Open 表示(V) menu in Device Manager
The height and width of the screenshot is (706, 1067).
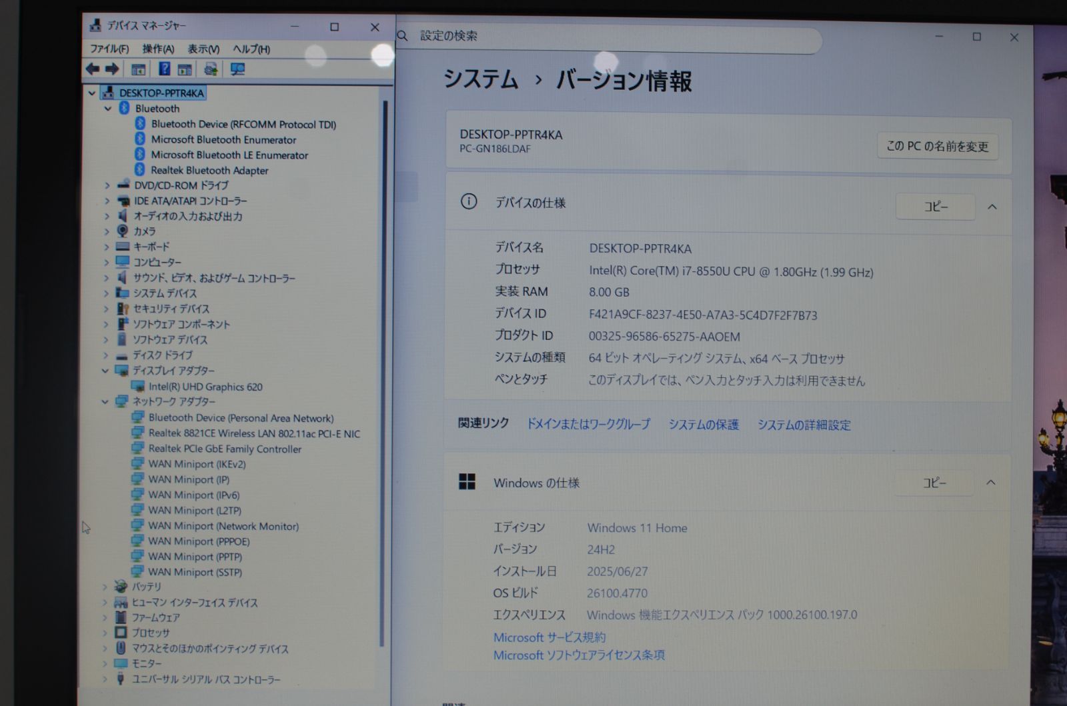click(x=203, y=49)
